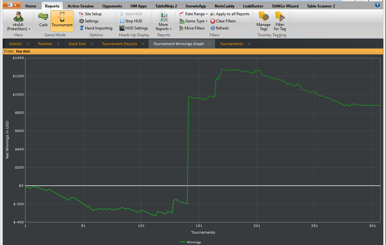The height and width of the screenshot is (245, 386).
Task: Click the 301 x-axis tick label
Action: [372, 226]
